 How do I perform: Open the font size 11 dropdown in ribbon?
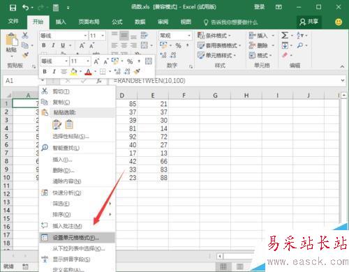[x=103, y=36]
